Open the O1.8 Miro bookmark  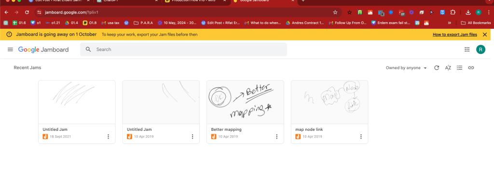point(90,23)
